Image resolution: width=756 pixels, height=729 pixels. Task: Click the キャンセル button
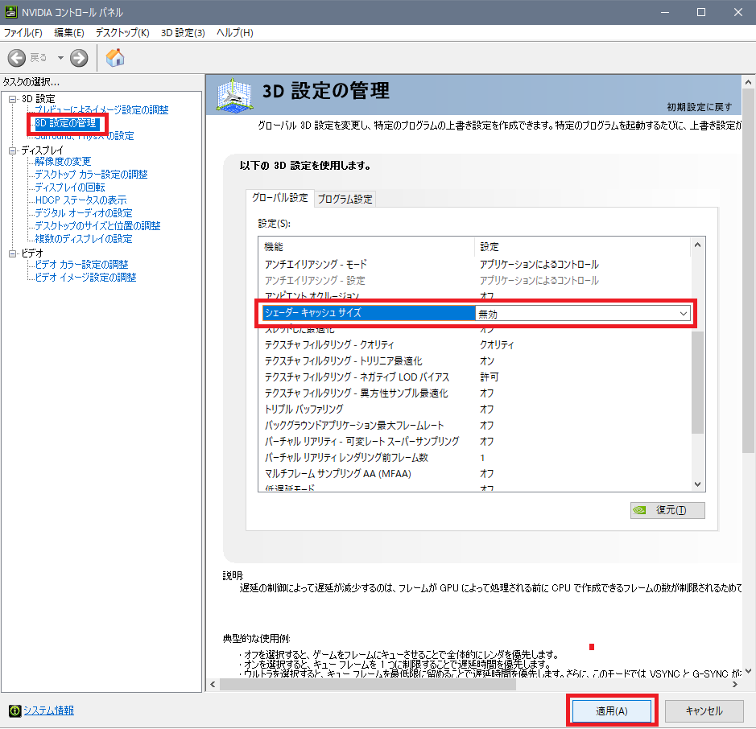[704, 711]
